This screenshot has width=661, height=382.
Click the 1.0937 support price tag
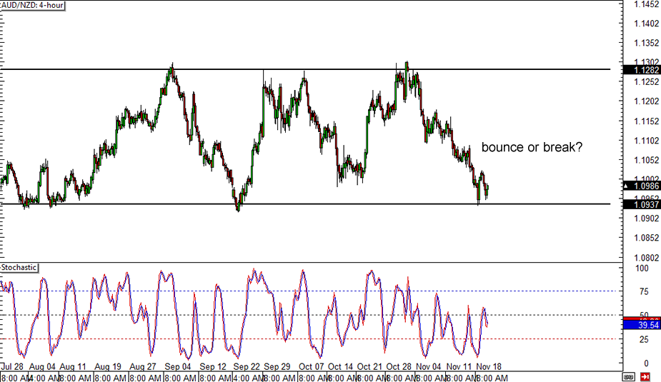642,205
